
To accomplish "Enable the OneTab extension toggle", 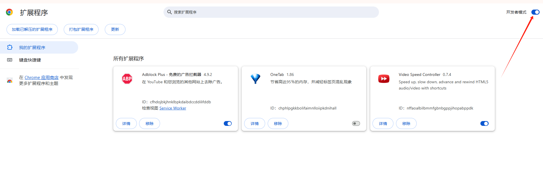I will pyautogui.click(x=356, y=124).
